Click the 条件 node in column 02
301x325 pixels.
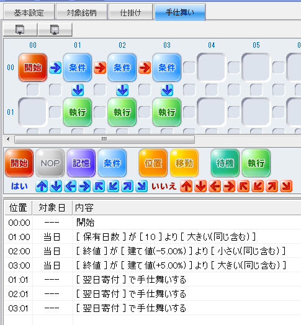point(122,68)
